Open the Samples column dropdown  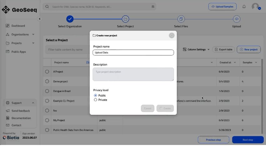click(x=256, y=63)
